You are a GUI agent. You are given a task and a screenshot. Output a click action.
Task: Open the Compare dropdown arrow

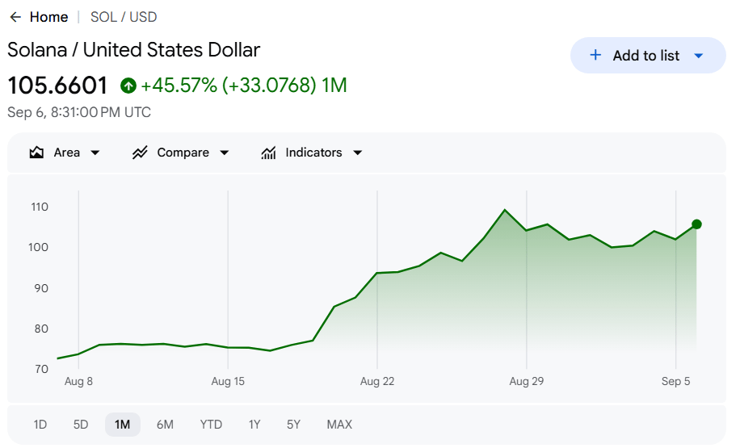225,153
